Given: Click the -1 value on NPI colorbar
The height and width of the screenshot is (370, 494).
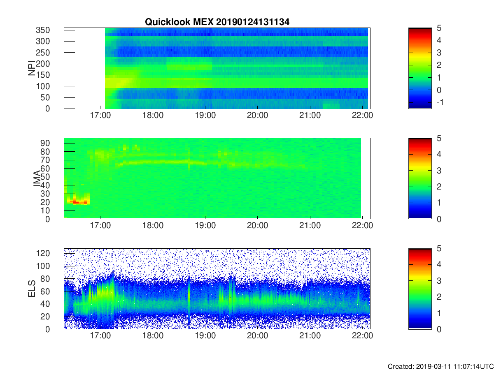Looking at the screenshot, I should tap(440, 102).
